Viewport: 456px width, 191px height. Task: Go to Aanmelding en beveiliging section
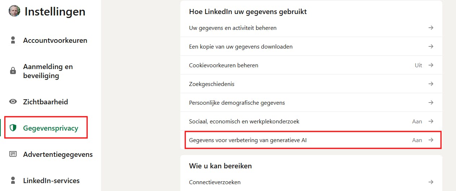point(48,71)
